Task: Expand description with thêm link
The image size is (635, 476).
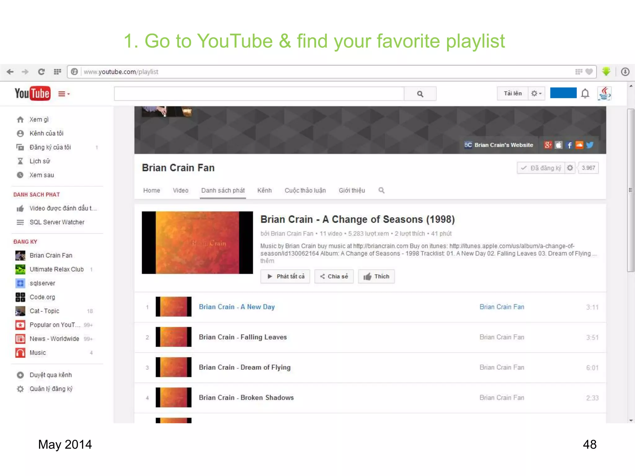Action: click(267, 261)
